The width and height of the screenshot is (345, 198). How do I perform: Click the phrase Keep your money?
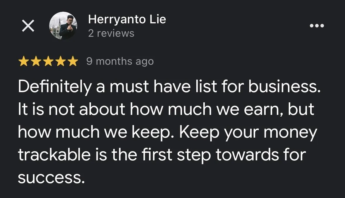click(248, 132)
